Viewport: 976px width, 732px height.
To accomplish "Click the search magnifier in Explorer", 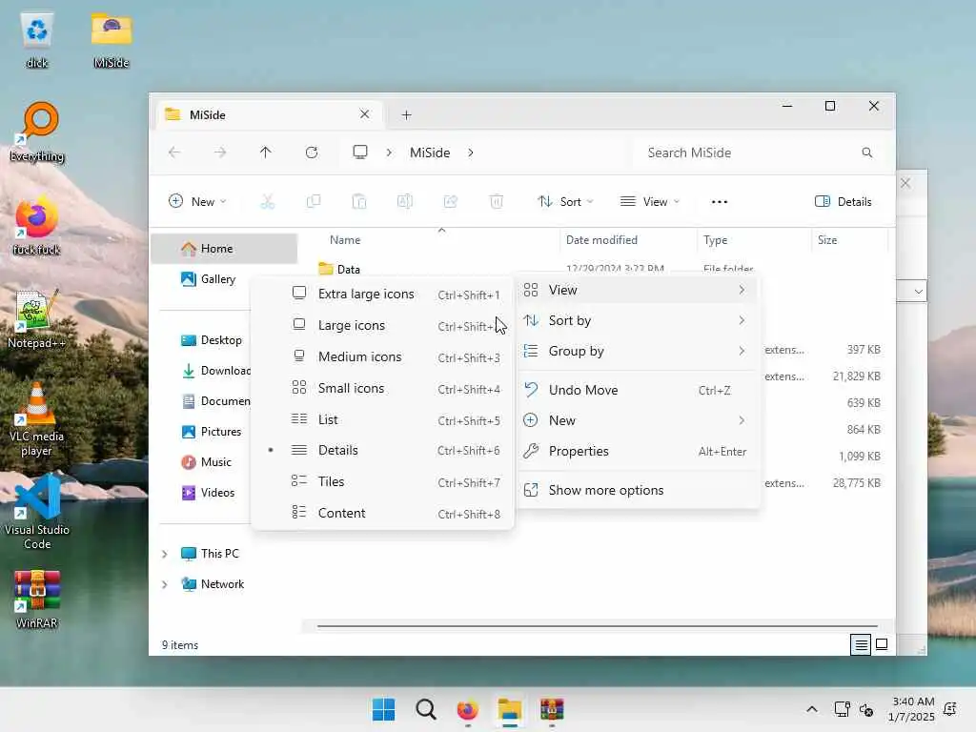I will click(x=867, y=152).
